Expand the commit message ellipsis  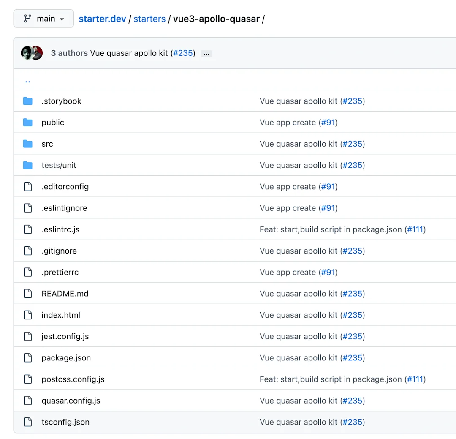tap(206, 54)
